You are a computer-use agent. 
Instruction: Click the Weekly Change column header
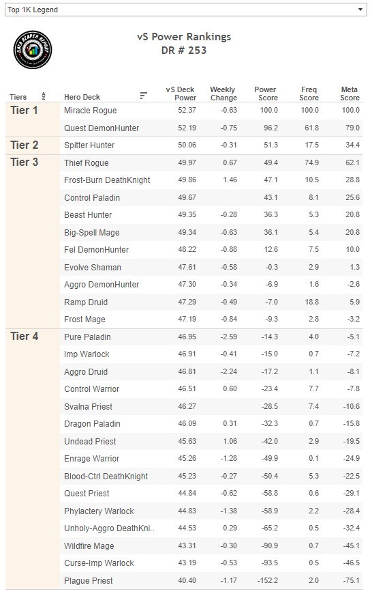223,94
